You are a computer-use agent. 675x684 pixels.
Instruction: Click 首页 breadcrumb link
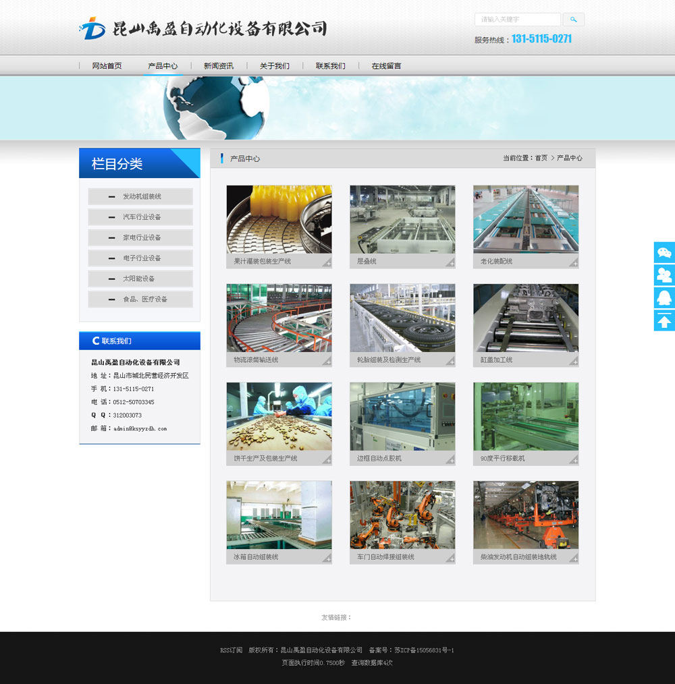click(x=541, y=159)
